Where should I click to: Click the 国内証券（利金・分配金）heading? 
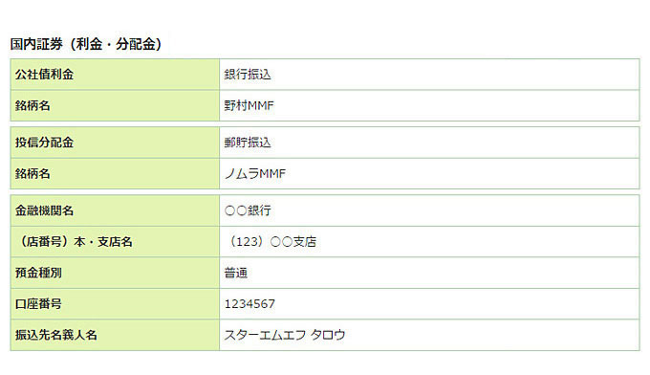pos(86,44)
